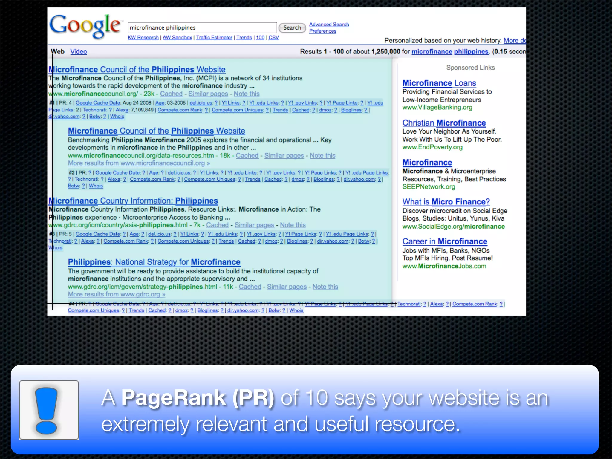Open indented Microfinance Council Website result
This screenshot has height=459, width=612.
coord(156,131)
